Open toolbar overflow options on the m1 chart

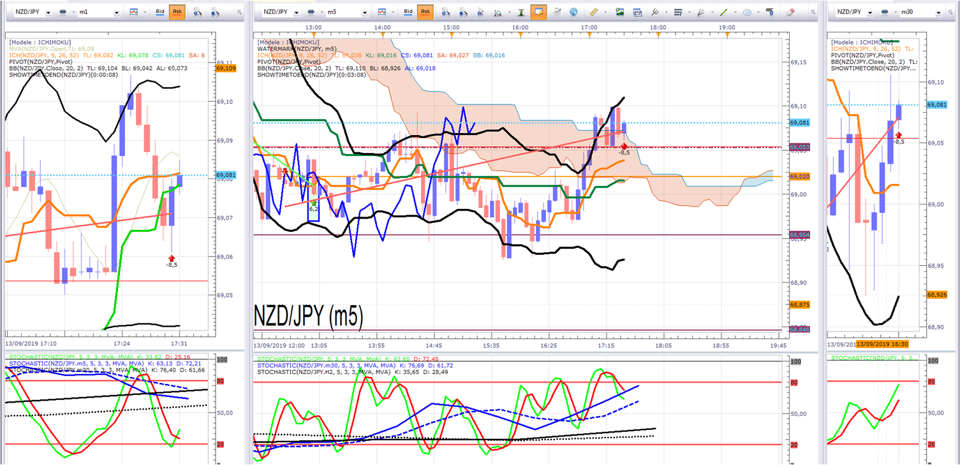coord(239,12)
